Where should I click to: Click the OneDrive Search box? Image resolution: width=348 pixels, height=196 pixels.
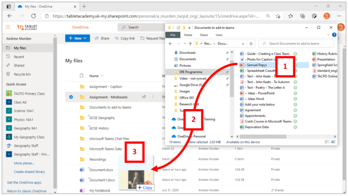[141, 27]
